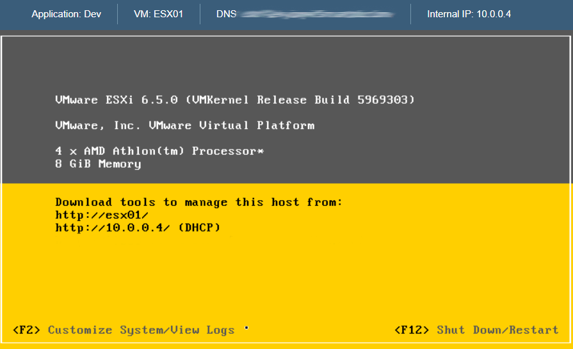This screenshot has width=573, height=349.
Task: Click the Application: Dev header label
Action: click(66, 14)
